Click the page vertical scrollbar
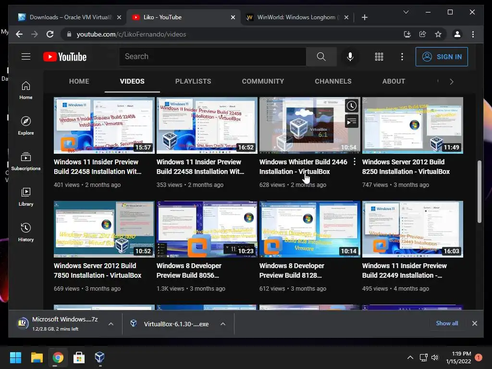This screenshot has height=369, width=492. [479, 192]
